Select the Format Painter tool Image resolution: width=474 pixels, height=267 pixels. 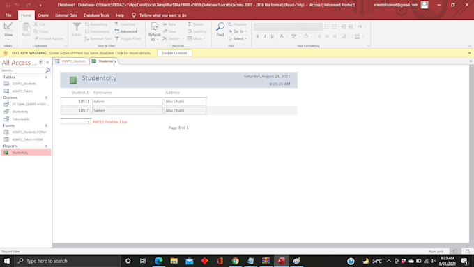(x=49, y=39)
